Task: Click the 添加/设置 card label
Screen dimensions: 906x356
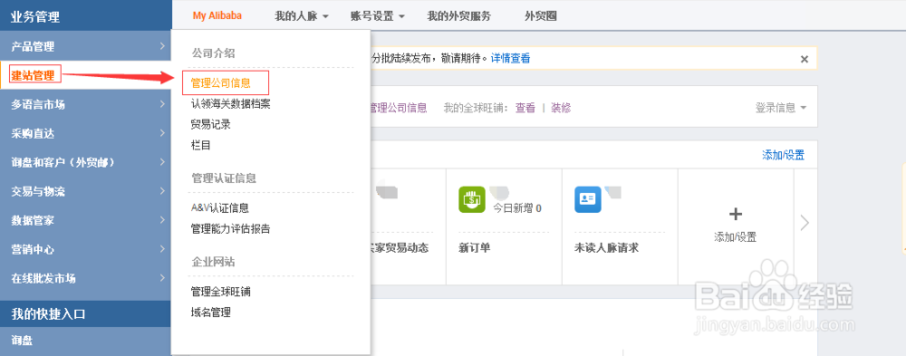Action: (x=736, y=237)
